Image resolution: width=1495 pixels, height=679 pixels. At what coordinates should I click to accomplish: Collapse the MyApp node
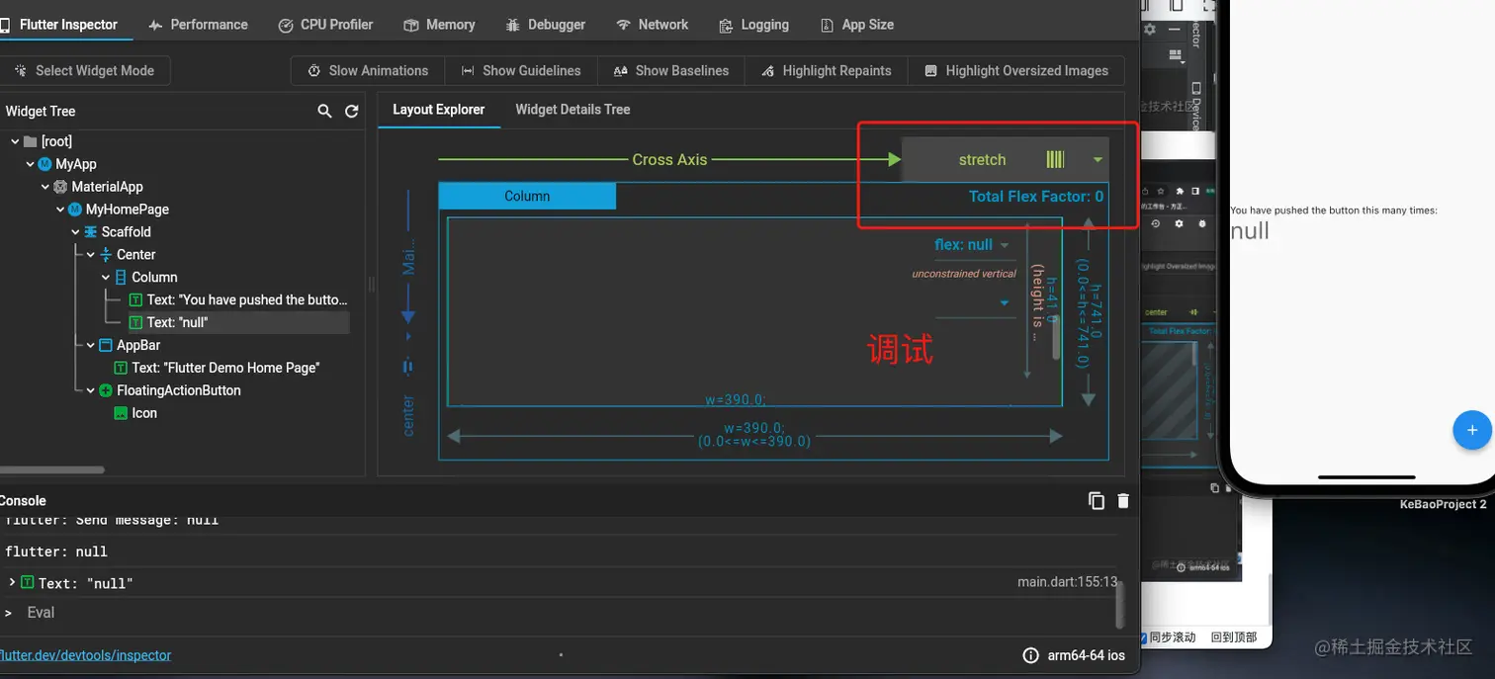pyautogui.click(x=30, y=164)
